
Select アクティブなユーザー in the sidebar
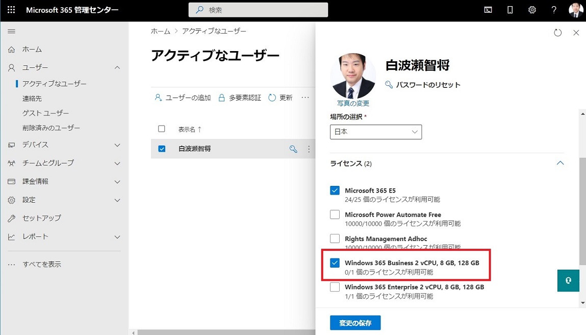[x=54, y=84]
